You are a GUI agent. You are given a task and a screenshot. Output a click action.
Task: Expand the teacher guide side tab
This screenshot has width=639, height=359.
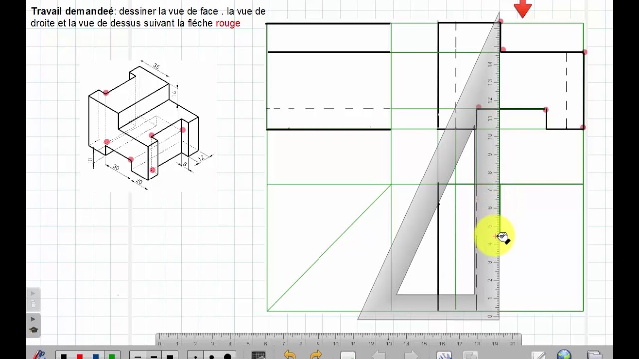click(x=33, y=325)
